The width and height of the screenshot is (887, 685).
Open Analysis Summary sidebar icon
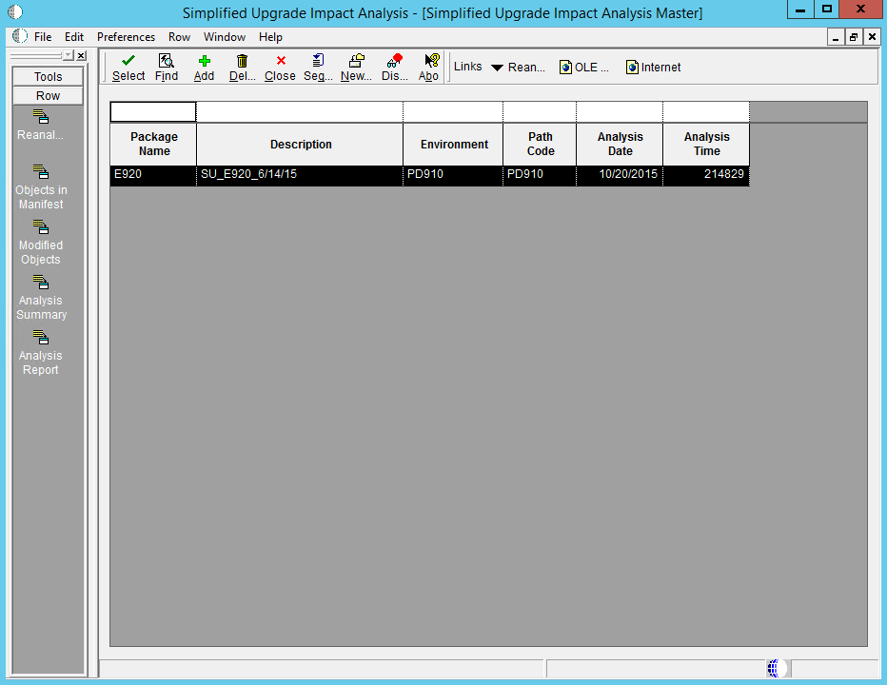[40, 282]
